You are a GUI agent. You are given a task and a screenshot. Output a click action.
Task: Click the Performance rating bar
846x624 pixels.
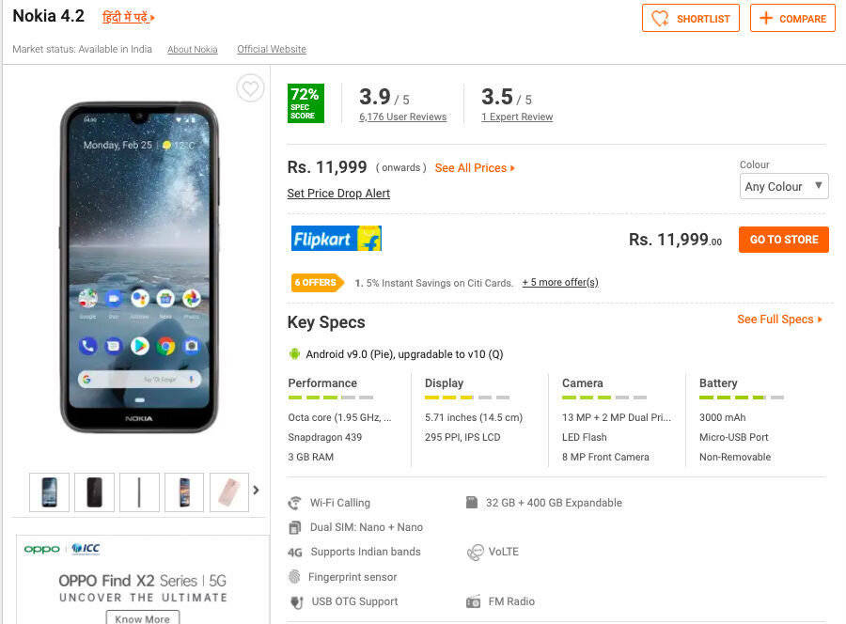coord(331,398)
